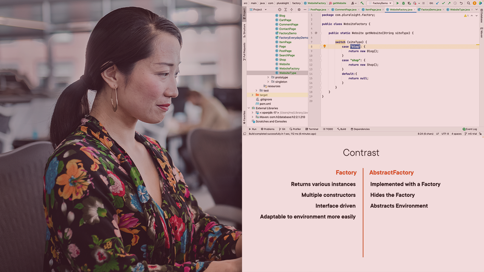
Task: Open the Event Log
Action: 470,129
